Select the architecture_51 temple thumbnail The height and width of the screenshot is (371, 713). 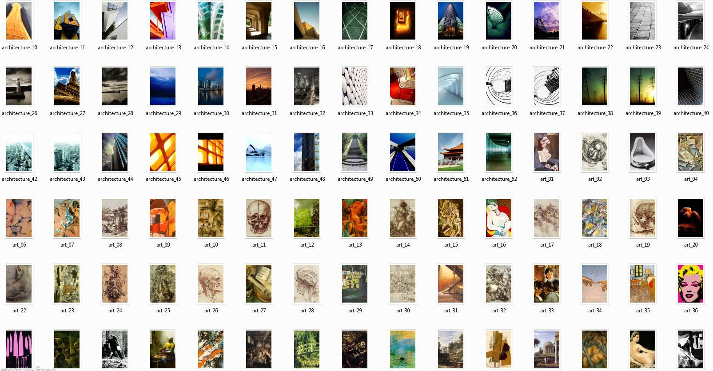pyautogui.click(x=451, y=152)
